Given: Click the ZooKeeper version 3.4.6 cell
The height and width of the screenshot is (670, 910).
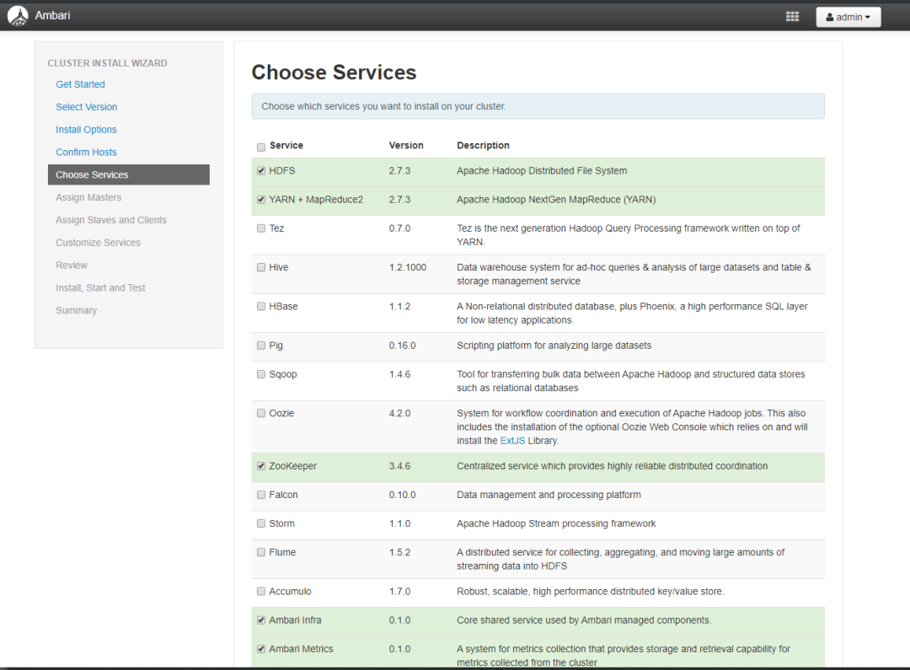Looking at the screenshot, I should point(399,466).
